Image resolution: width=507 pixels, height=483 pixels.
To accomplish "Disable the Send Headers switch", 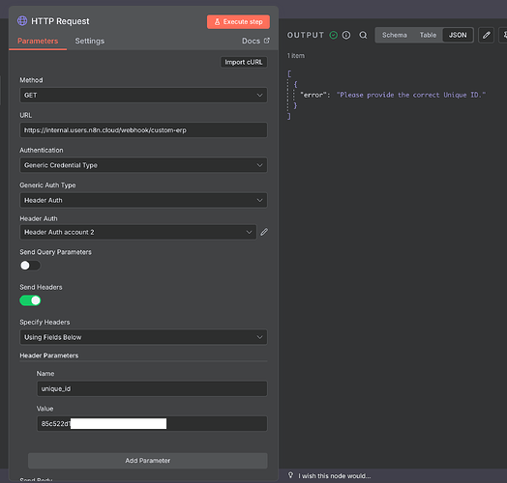I will 30,300.
